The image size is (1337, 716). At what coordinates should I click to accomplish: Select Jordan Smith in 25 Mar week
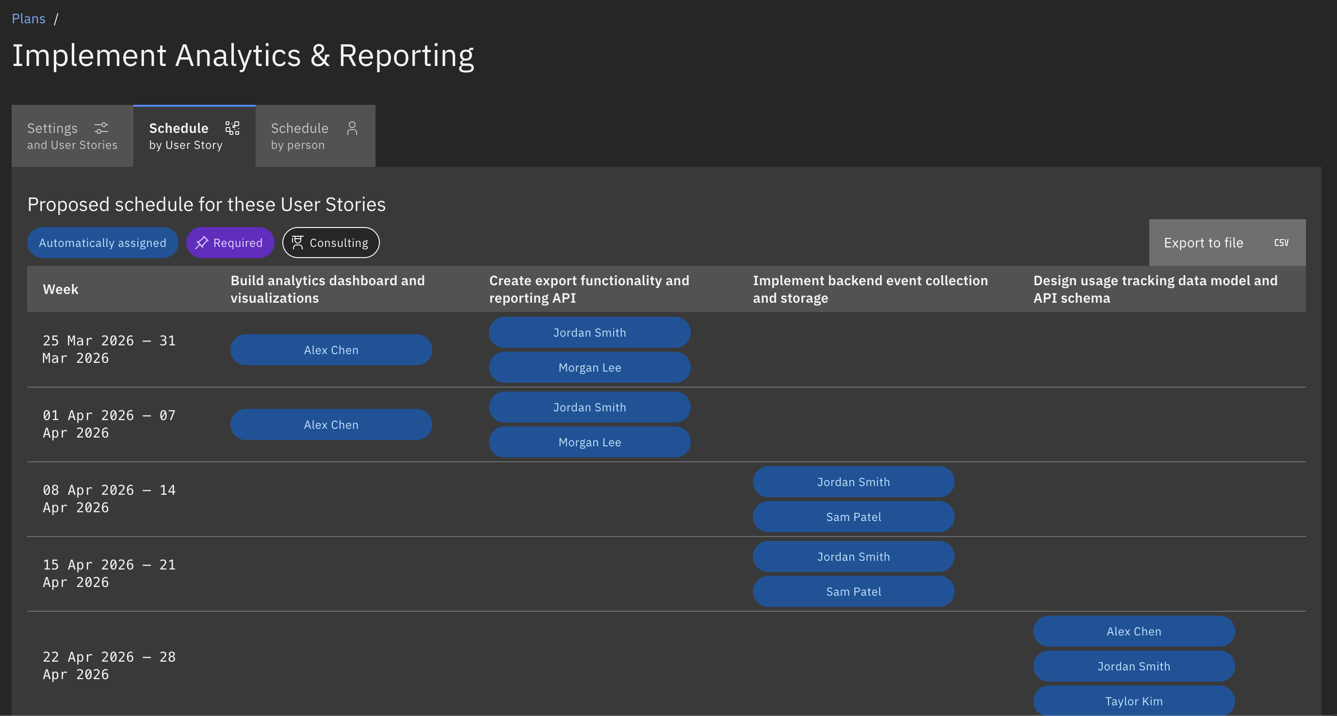point(589,333)
